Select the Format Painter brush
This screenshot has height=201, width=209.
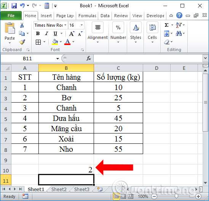coord(22,42)
